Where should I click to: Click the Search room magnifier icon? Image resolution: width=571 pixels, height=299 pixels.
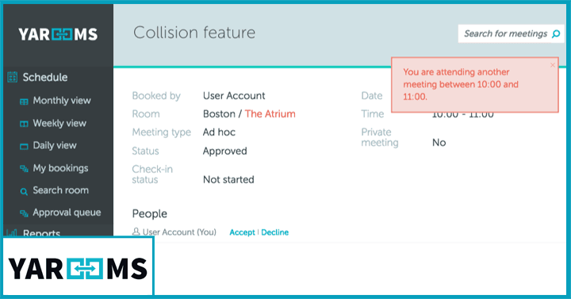click(x=24, y=191)
